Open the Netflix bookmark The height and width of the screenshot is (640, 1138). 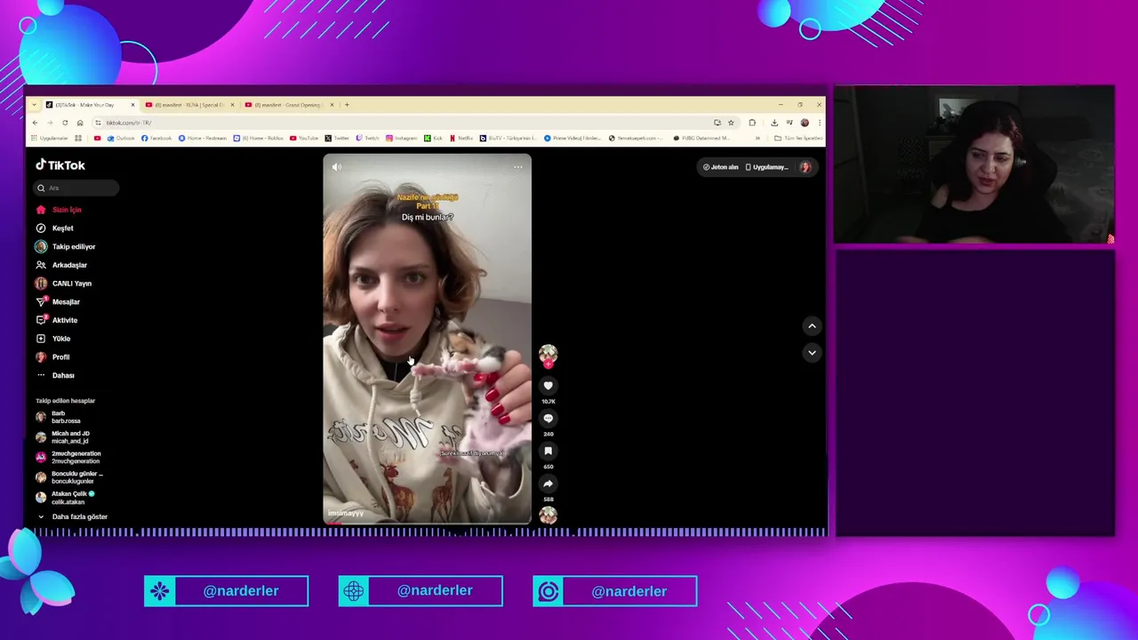[461, 138]
